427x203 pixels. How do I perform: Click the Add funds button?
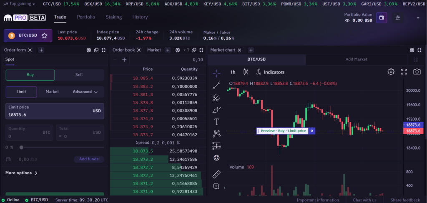click(x=89, y=159)
